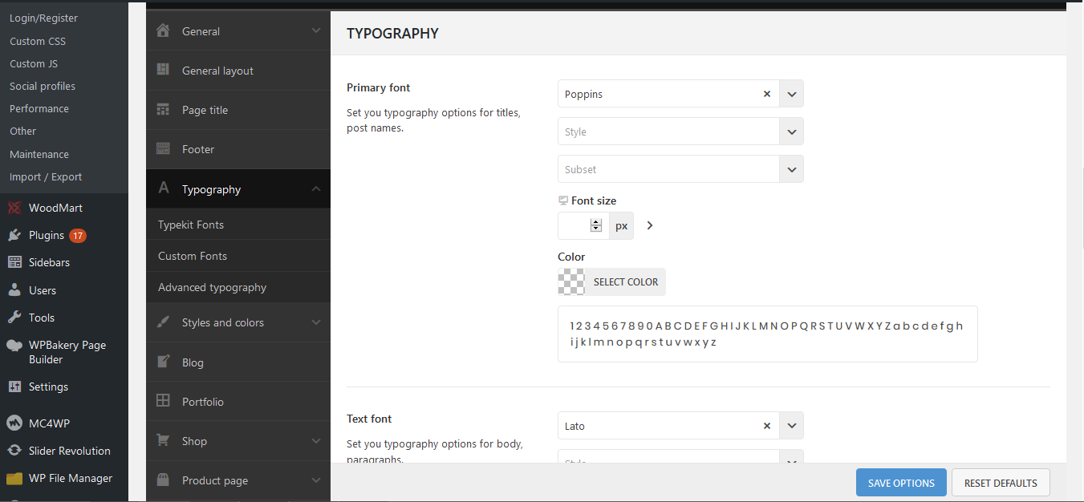
Task: Click the px unit button
Action: tap(621, 226)
